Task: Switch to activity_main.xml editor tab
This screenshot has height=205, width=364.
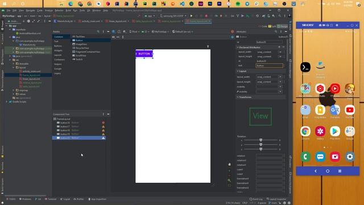Action: [90, 21]
